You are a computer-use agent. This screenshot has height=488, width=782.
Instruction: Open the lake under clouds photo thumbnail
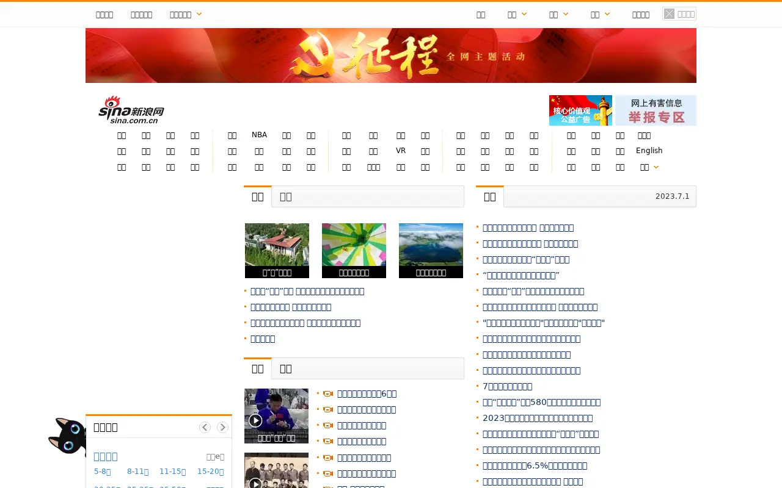tap(431, 251)
